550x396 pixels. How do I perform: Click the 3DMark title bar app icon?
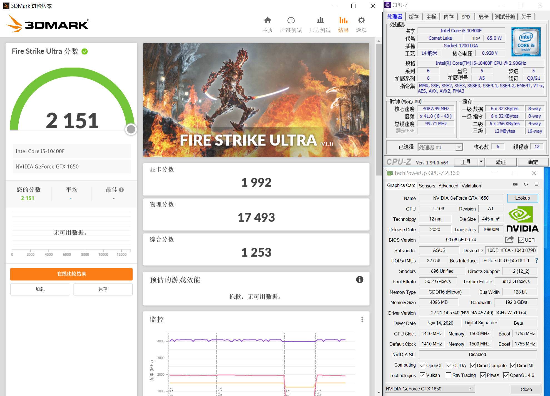[6, 6]
